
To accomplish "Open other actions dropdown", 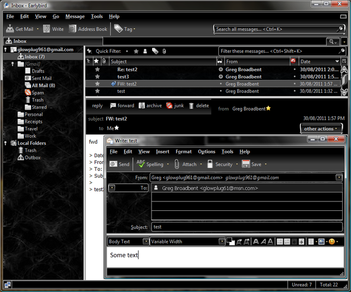I will (321, 128).
